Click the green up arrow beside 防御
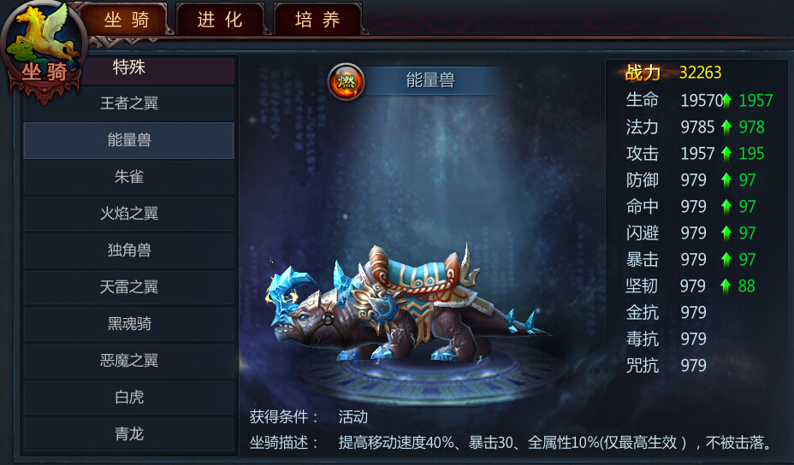This screenshot has height=465, width=794. (726, 180)
